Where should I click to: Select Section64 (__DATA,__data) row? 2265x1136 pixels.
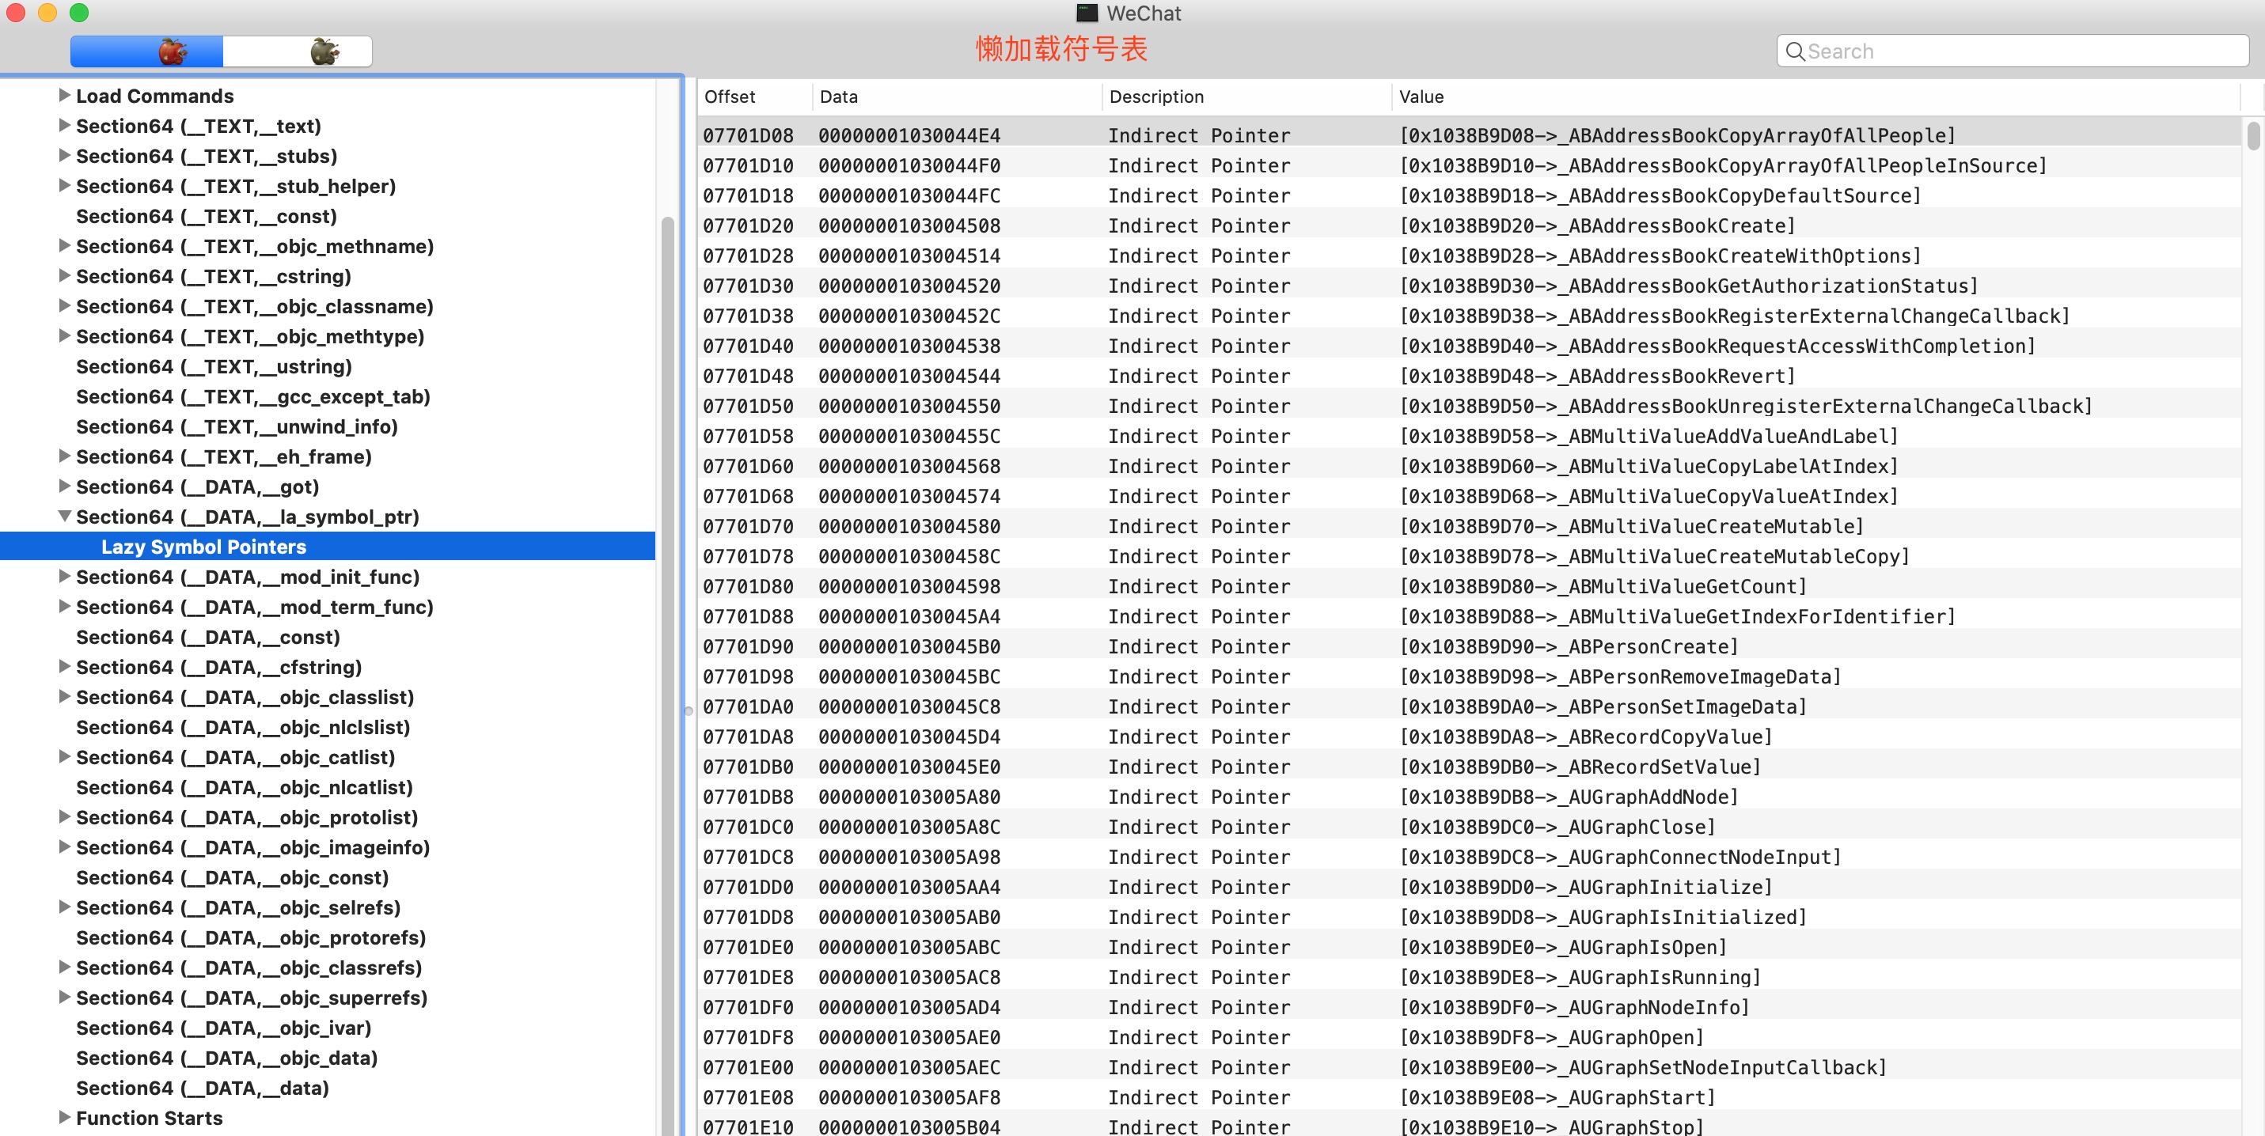[327, 1088]
